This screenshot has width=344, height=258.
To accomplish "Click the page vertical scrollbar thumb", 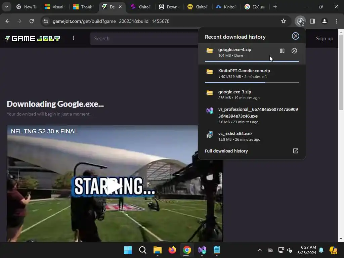I will click(341, 72).
